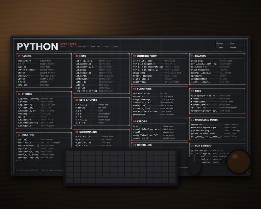The width and height of the screenshot is (261, 209).
Task: Click s.upper() .lower() in Strings
Action: [29, 99]
